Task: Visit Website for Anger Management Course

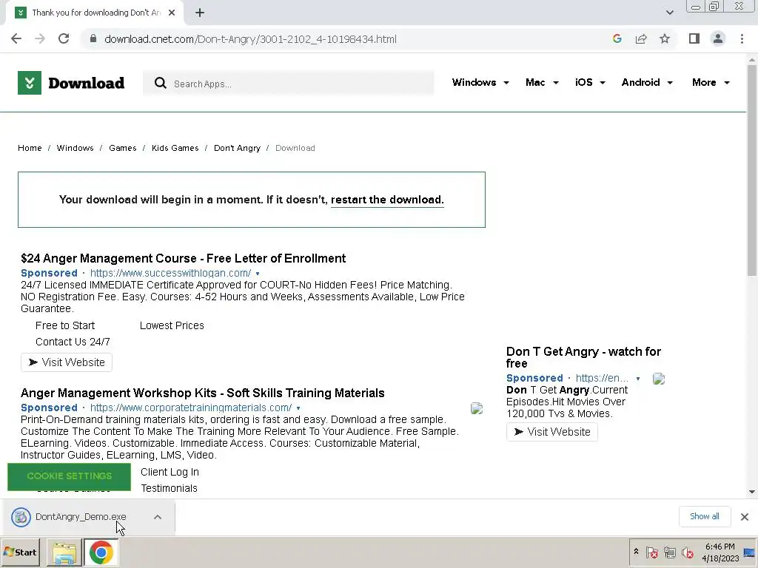Action: point(67,362)
